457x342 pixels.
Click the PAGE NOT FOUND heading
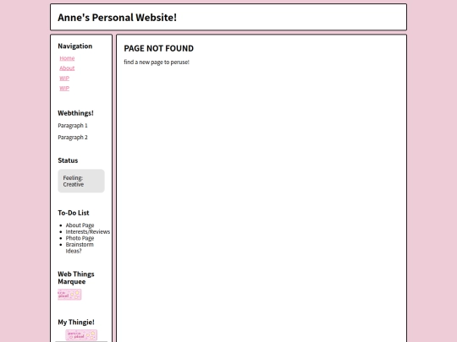point(158,48)
